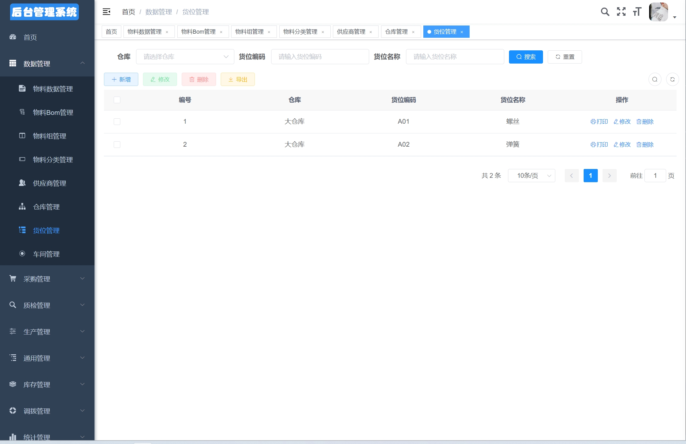Click the 货位编码 input field
The image size is (686, 444).
click(x=320, y=57)
